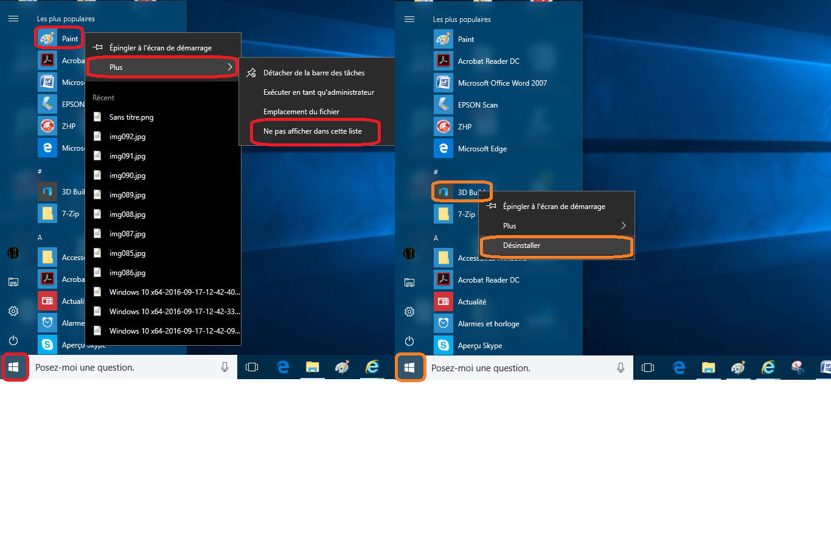The image size is (831, 542).
Task: Open File Explorer on the right taskbar
Action: tap(708, 368)
